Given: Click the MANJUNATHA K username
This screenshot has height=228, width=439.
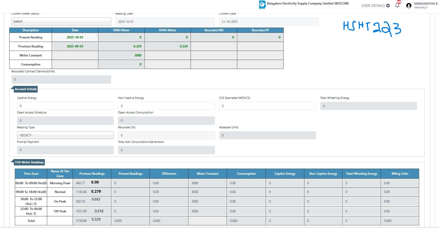Looking at the screenshot, I should coord(426,4).
